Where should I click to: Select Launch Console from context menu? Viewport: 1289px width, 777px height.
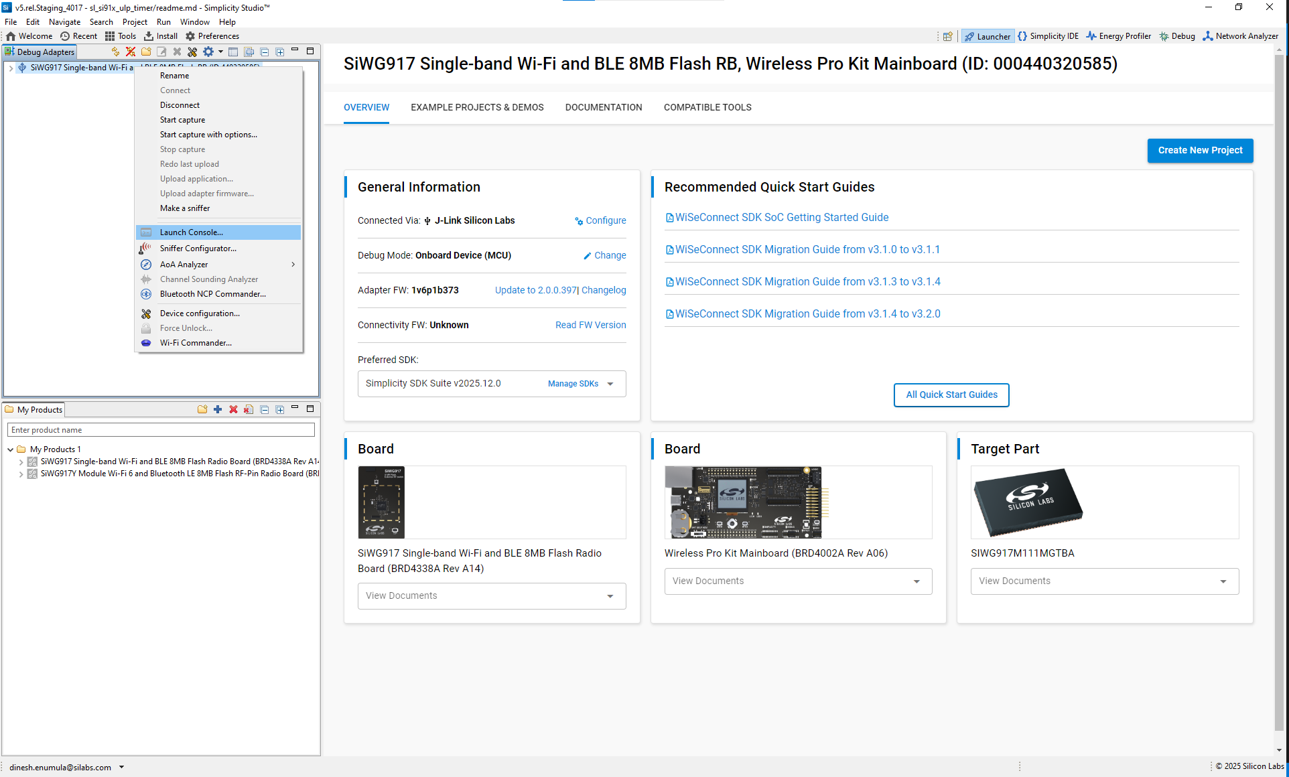coord(191,232)
